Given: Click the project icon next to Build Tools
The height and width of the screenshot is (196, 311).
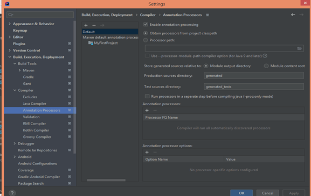Looking at the screenshot, I should point(70,63).
